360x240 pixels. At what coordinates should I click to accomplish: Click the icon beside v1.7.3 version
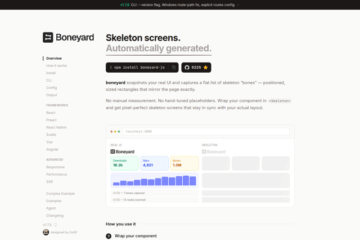56,225
